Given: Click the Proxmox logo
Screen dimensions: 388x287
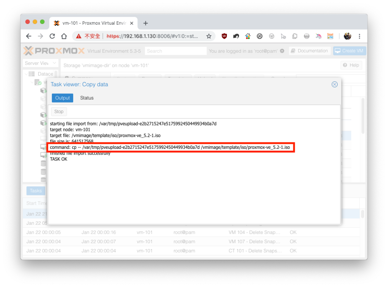Looking at the screenshot, I should tap(54, 51).
